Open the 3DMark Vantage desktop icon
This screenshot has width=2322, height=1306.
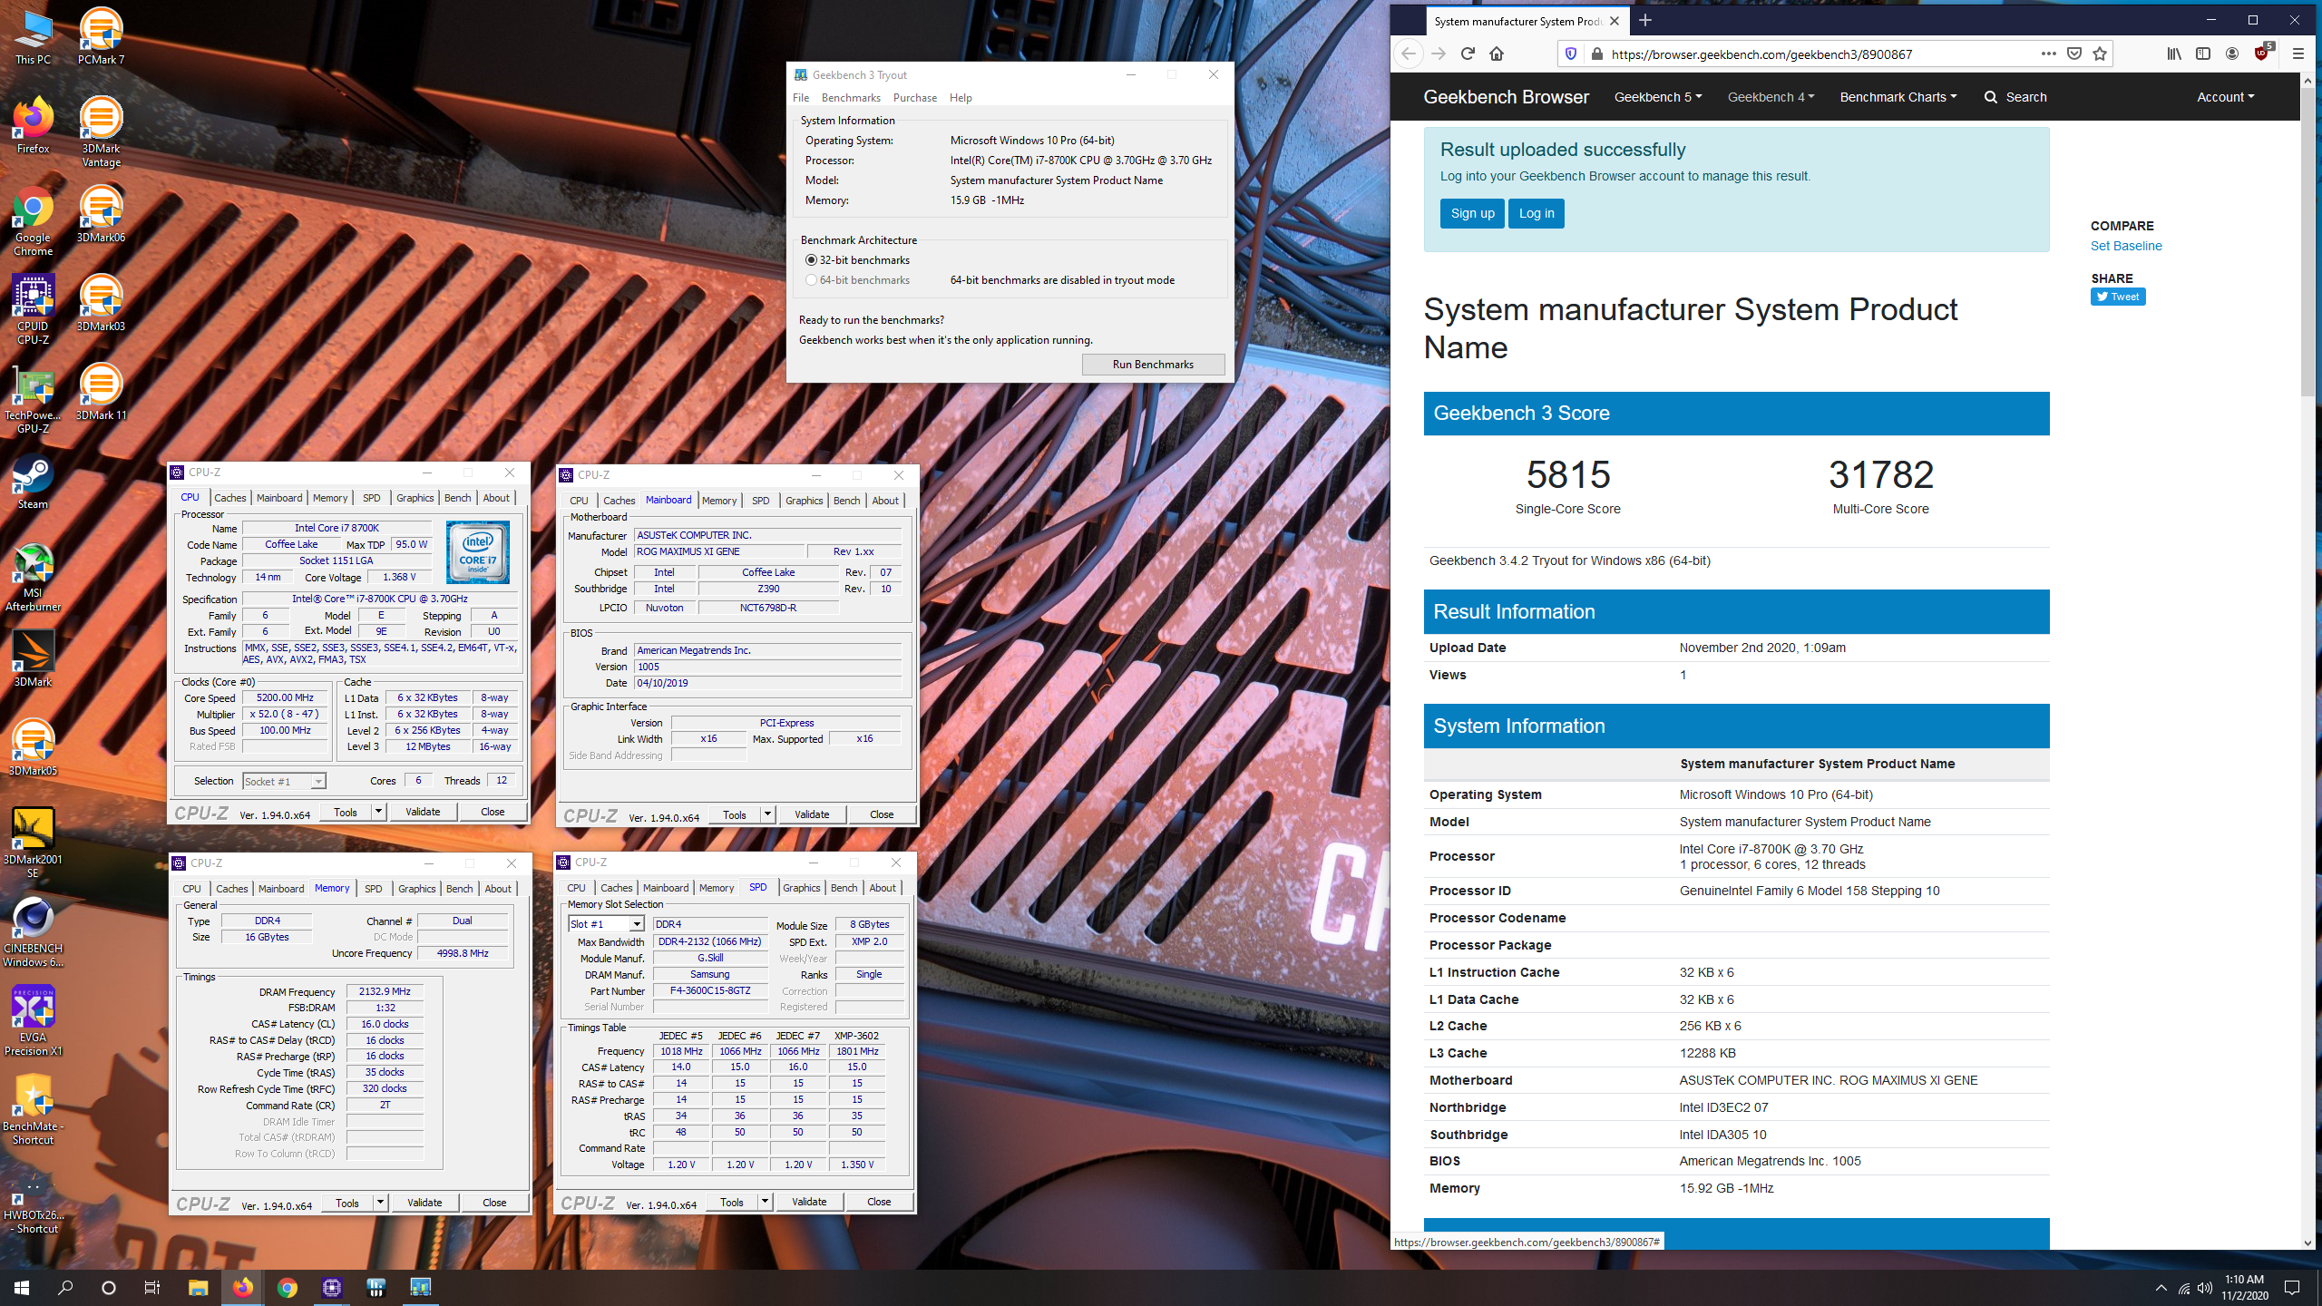(x=101, y=132)
